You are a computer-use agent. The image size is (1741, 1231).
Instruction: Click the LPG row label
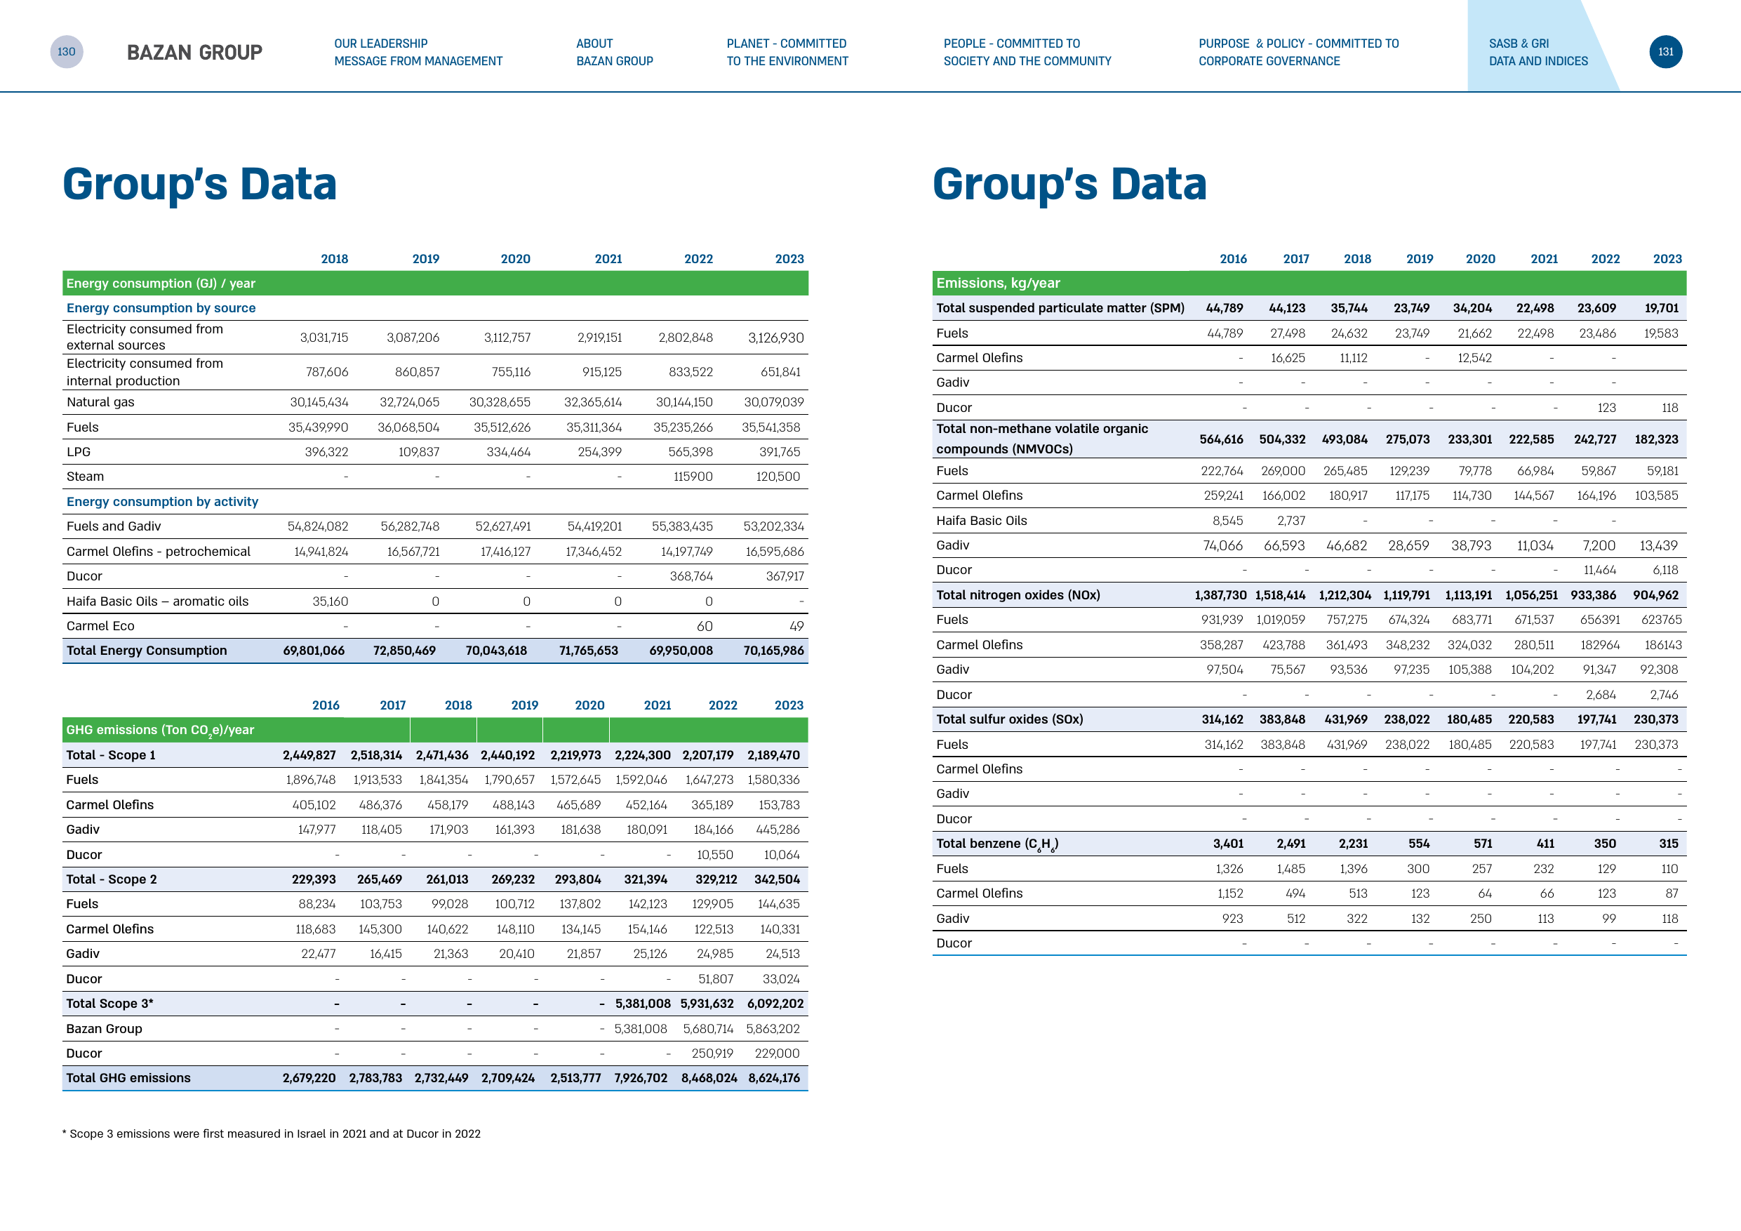click(78, 452)
